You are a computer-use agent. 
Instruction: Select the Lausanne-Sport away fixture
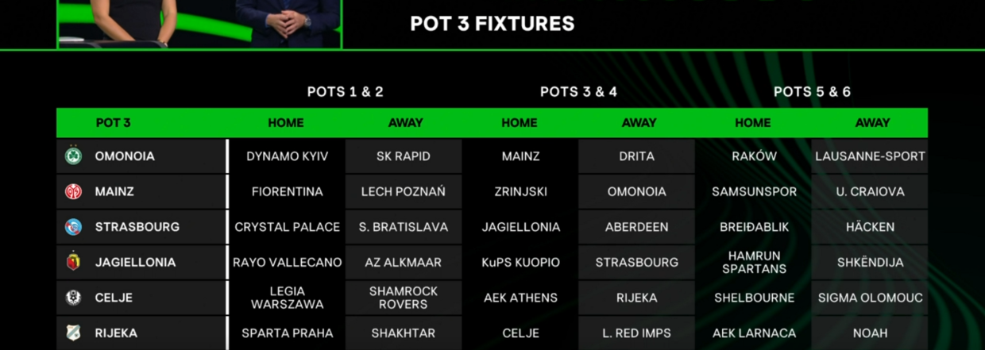(870, 156)
